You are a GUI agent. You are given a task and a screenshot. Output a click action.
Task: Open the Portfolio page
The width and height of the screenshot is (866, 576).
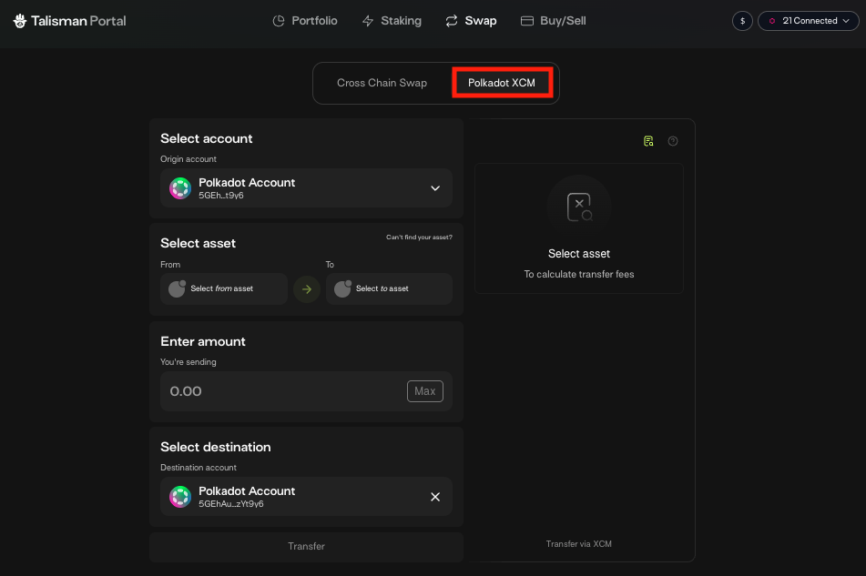[x=305, y=21]
